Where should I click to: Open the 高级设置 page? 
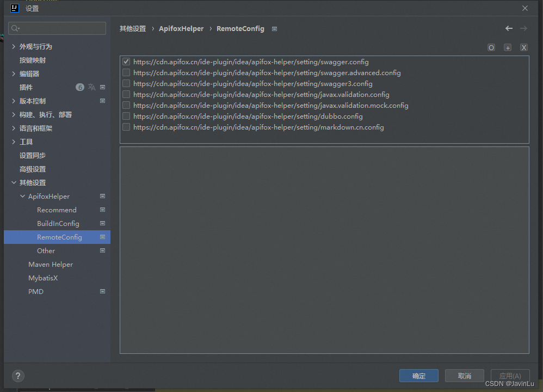click(33, 169)
